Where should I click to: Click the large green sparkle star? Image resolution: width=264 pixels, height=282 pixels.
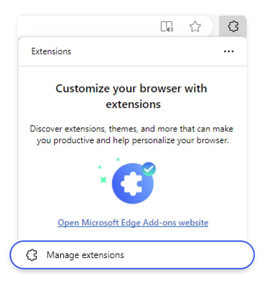tap(103, 179)
